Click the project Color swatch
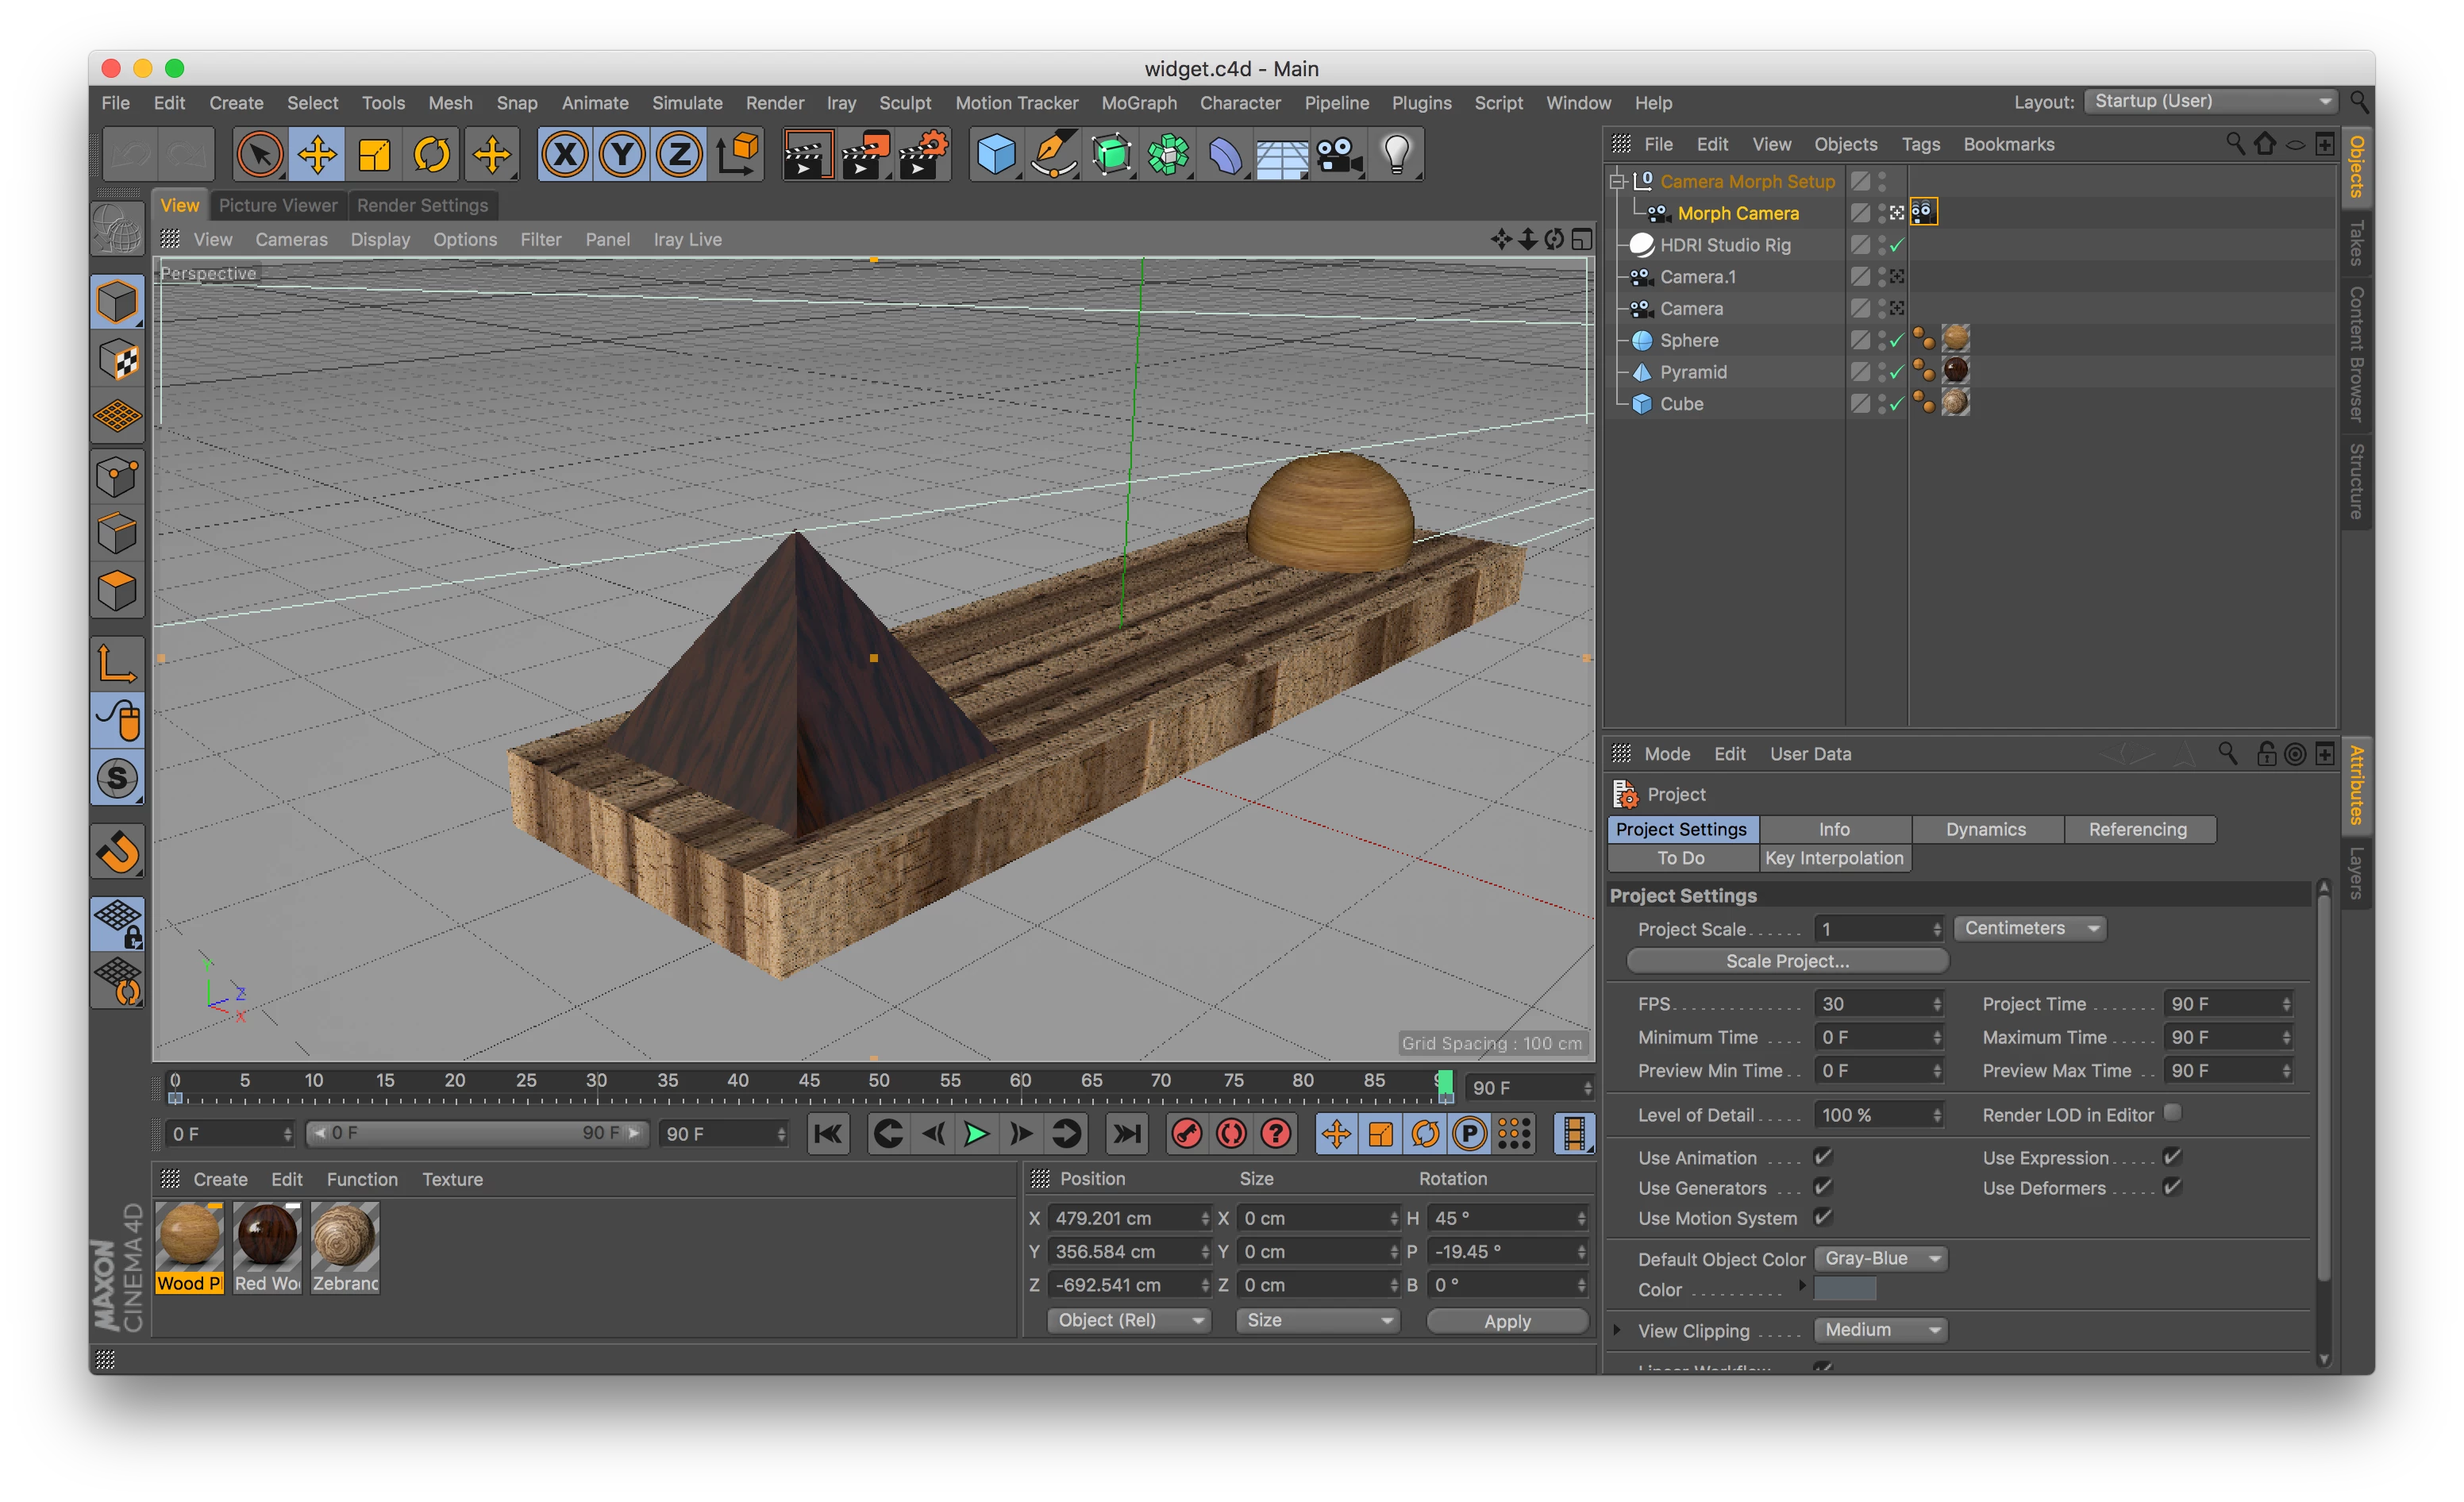Screen dimensions: 2464x1502 pos(1844,1289)
